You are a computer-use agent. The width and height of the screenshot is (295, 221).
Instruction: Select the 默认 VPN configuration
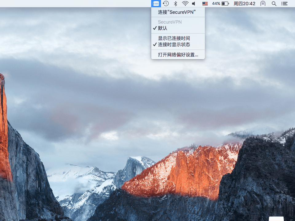[x=163, y=28]
